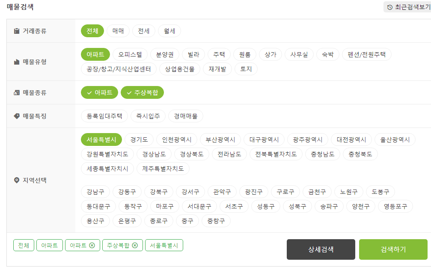Select 공장/창고/지식산업센터 property type
Image resolution: width=431 pixels, height=267 pixels.
pyautogui.click(x=119, y=69)
